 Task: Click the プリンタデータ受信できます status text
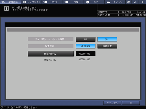point(25,107)
